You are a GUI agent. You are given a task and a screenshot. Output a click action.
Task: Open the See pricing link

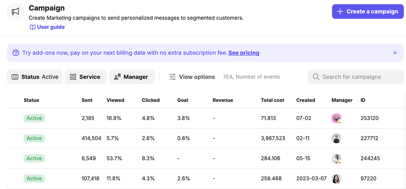pyautogui.click(x=243, y=53)
